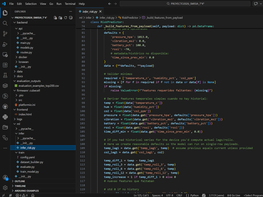The height and width of the screenshot is (197, 263).
Task: Click New Folder icon in Explorer header
Action: (60, 18)
